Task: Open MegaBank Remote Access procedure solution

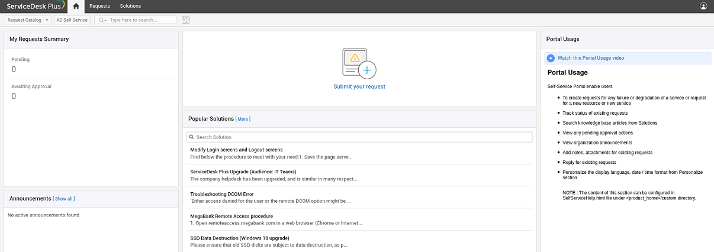Action: [x=231, y=216]
